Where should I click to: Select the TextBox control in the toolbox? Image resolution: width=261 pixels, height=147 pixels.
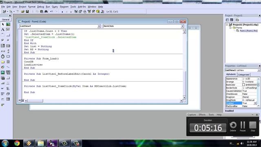click(8, 30)
